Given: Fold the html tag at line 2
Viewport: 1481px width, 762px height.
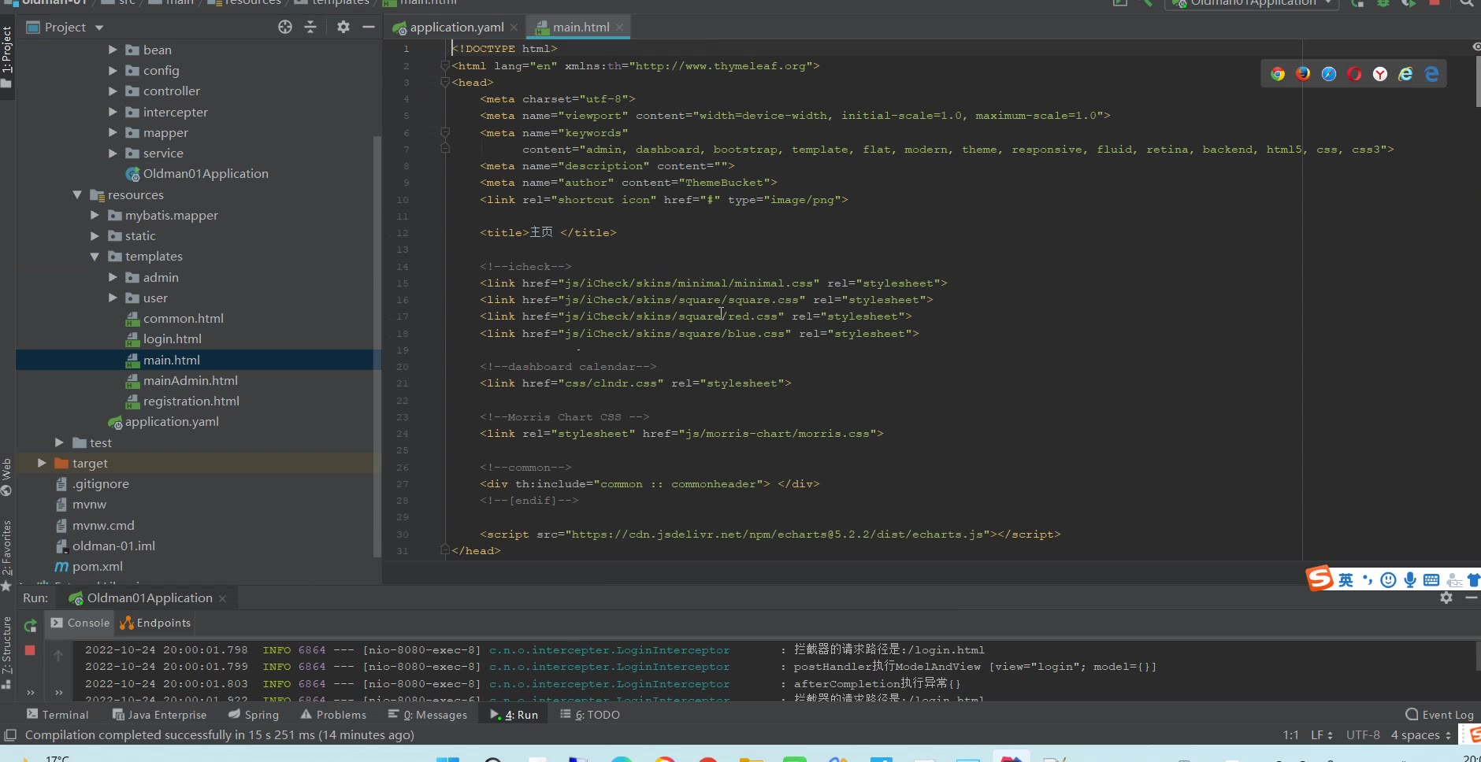Looking at the screenshot, I should 445,66.
